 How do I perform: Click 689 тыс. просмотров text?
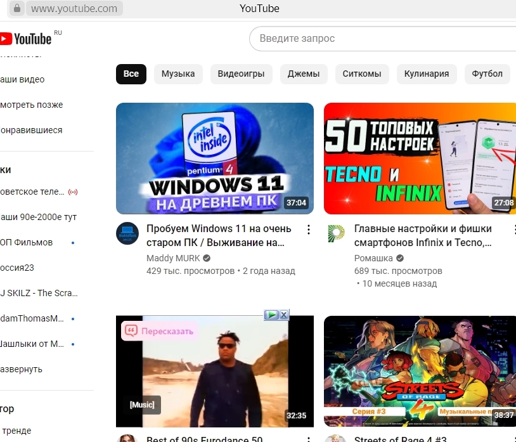[398, 271]
